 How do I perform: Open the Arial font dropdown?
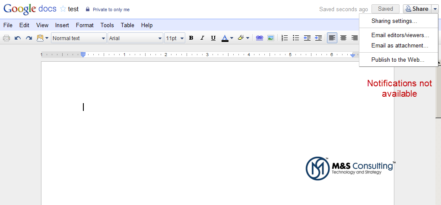[x=135, y=38]
